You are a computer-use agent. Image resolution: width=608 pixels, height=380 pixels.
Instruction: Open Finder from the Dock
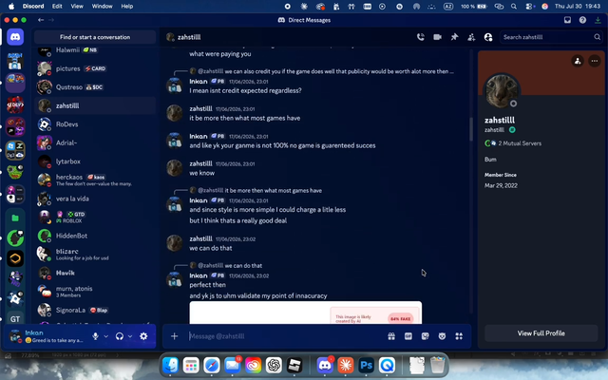click(x=170, y=365)
